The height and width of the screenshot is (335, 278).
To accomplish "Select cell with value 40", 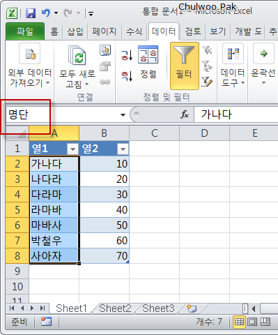I will coord(105,210).
